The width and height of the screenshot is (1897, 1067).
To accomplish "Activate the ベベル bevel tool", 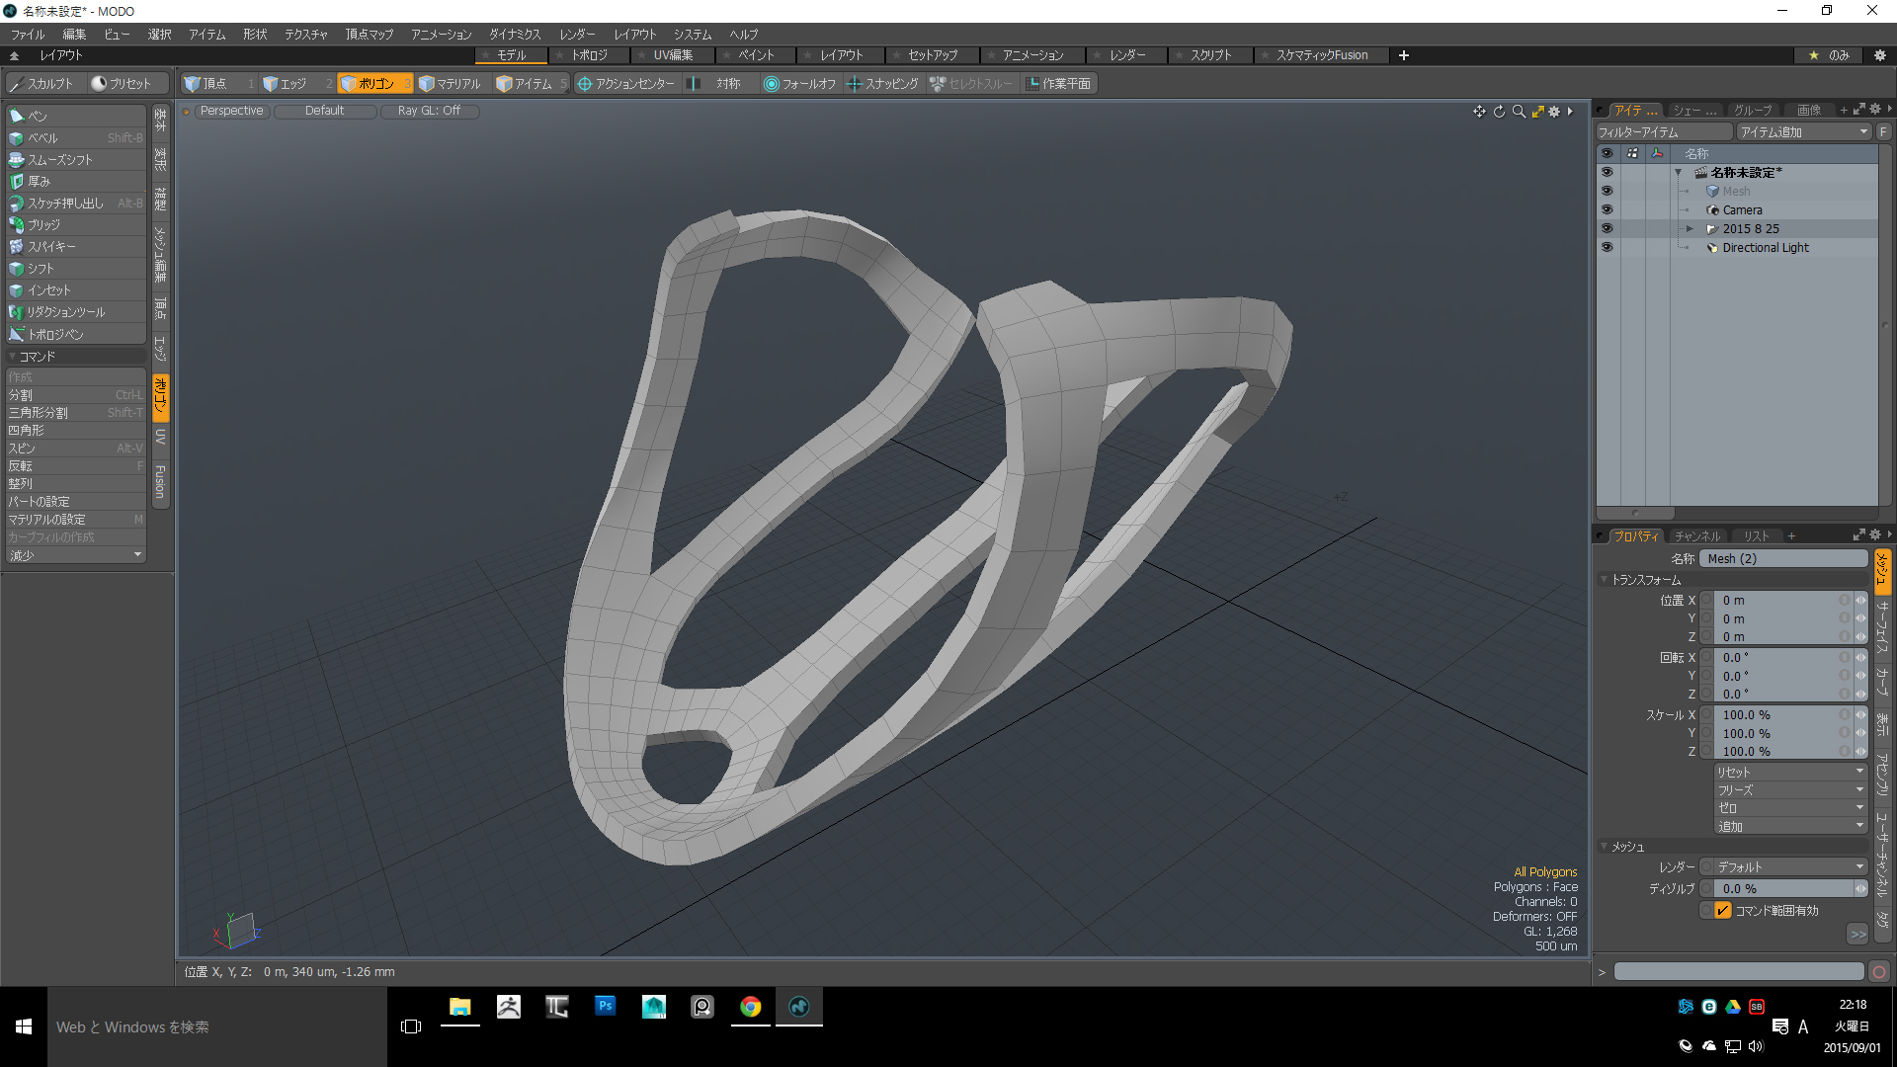I will pos(76,137).
